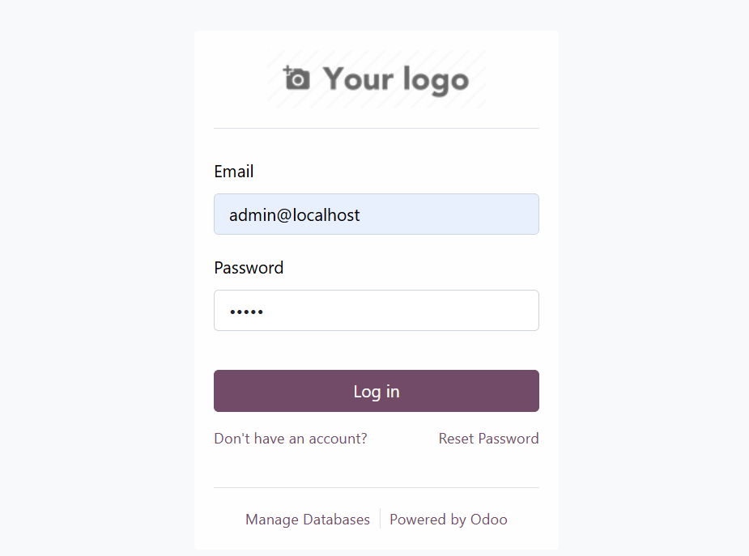The image size is (749, 556).
Task: Open the Odoo branding link at the bottom
Action: [x=448, y=519]
